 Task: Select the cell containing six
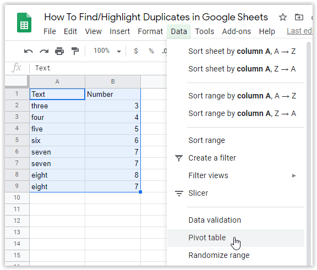point(57,140)
